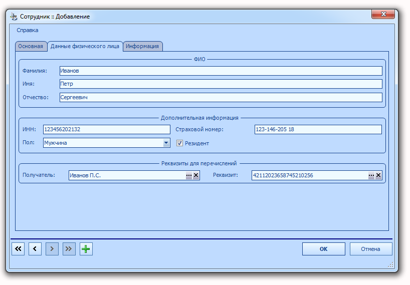
Task: Click the Страховой номер: label
Action: 199,129
